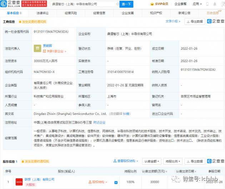Switch to 新闻公告 tab
This screenshot has width=225, height=189.
point(184,13)
